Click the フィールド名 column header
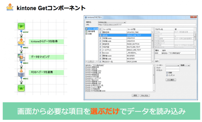 tap(114, 29)
